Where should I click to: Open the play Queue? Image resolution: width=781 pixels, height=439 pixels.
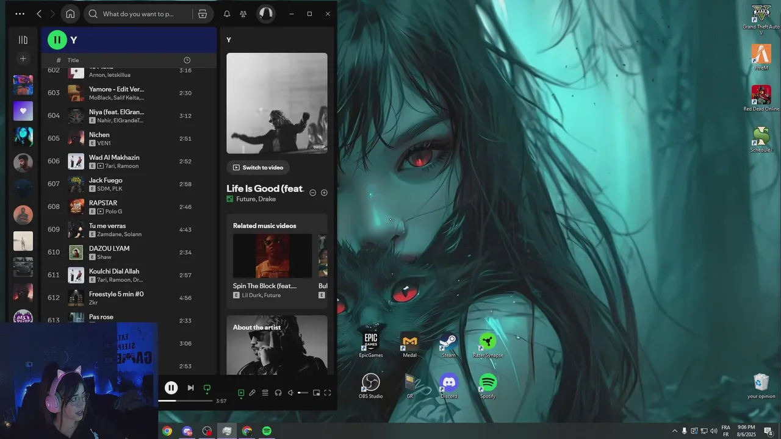click(265, 393)
